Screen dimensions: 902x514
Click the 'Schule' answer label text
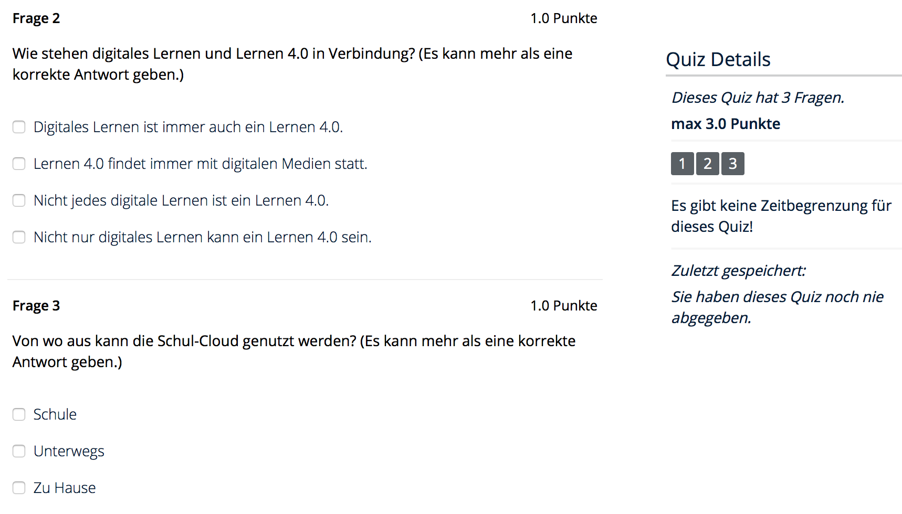pyautogui.click(x=55, y=414)
